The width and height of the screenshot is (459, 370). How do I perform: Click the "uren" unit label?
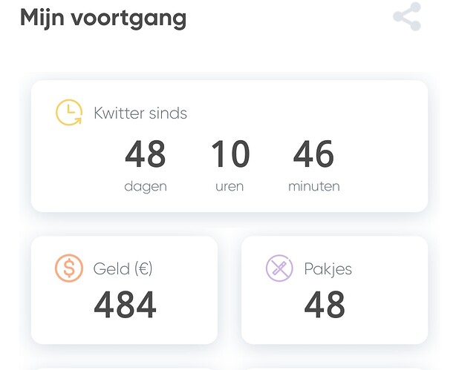(229, 187)
